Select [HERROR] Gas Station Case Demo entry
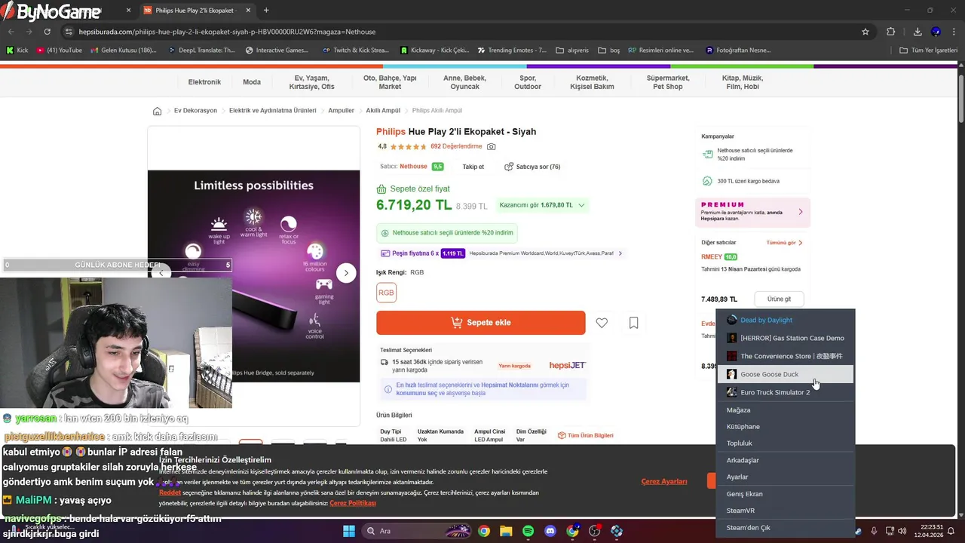The height and width of the screenshot is (543, 965). [x=786, y=338]
